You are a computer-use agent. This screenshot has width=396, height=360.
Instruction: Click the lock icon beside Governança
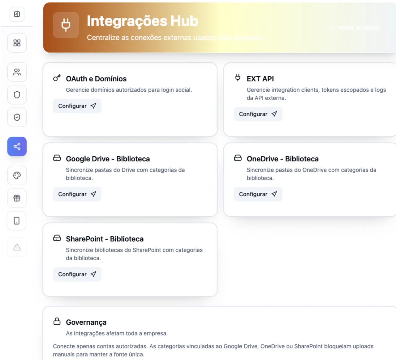pyautogui.click(x=57, y=321)
